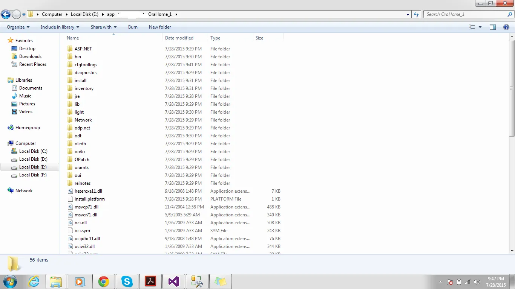
Task: Open the Organize dropdown menu
Action: click(x=18, y=27)
